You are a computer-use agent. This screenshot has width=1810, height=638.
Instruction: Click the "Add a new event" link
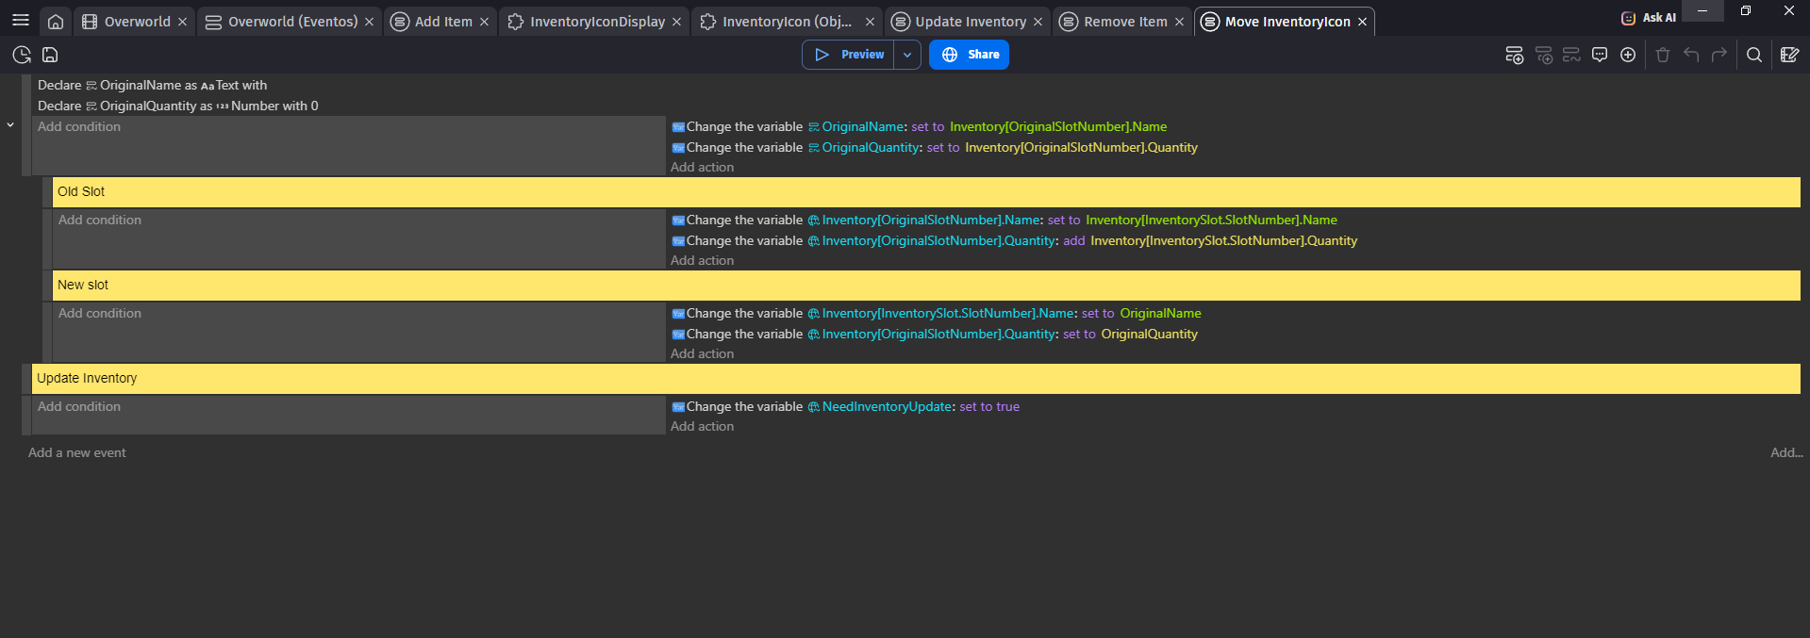(x=76, y=452)
